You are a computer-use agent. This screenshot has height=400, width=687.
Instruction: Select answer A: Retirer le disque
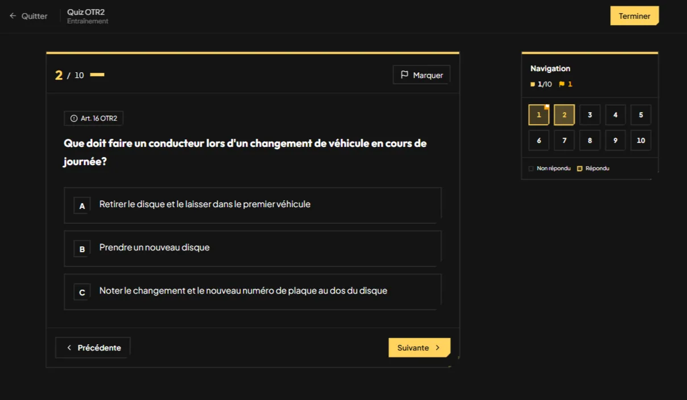tap(253, 204)
